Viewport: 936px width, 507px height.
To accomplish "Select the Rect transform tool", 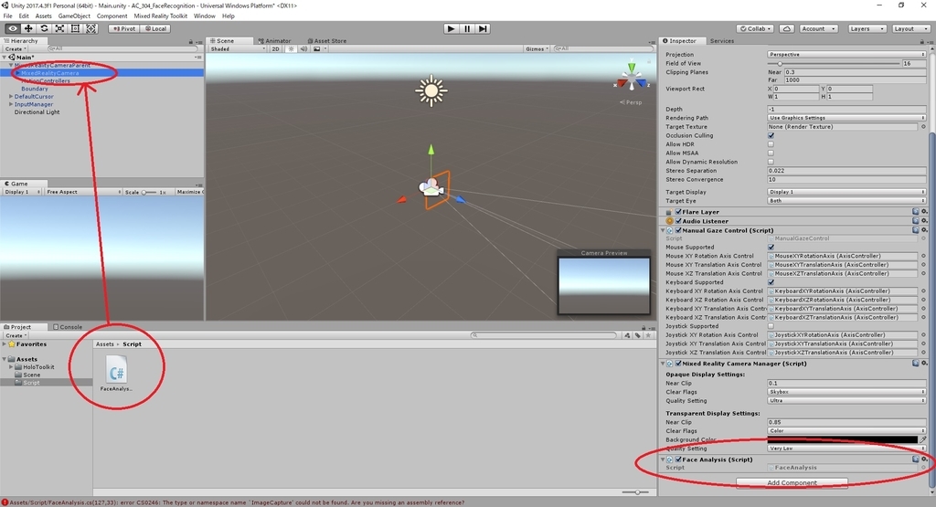I will [x=75, y=28].
